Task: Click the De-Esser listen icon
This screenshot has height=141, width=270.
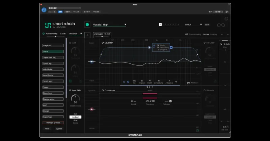Action: [x=215, y=81]
